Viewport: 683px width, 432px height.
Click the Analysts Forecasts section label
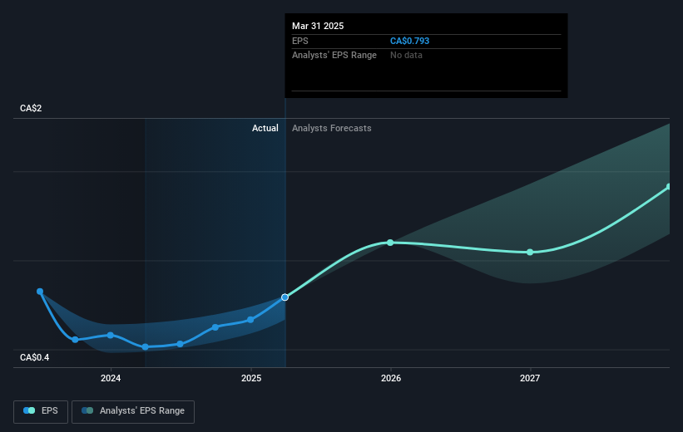pos(331,128)
